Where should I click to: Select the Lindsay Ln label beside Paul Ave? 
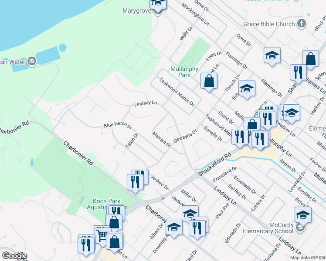point(225,195)
